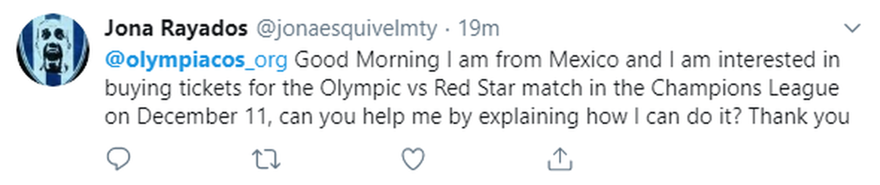Click the Jona Rayados display name
Image resolution: width=880 pixels, height=185 pixels.
click(176, 28)
